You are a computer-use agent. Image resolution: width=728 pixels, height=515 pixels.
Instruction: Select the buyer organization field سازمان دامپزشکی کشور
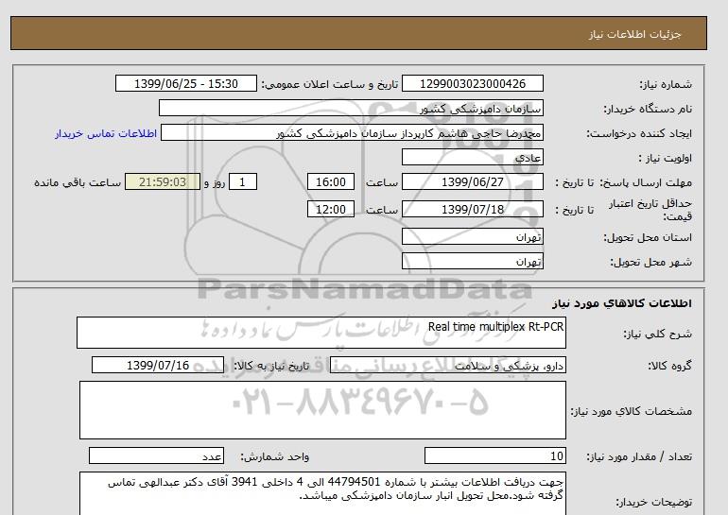351,108
